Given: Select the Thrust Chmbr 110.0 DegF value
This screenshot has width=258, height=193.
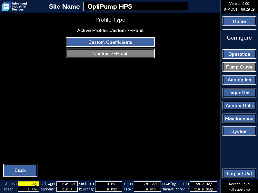Looking at the screenshot, I should tap(203, 189).
